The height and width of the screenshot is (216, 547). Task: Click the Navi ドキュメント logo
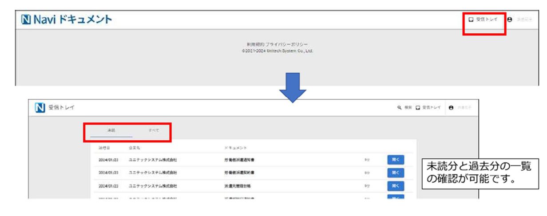(x=66, y=20)
